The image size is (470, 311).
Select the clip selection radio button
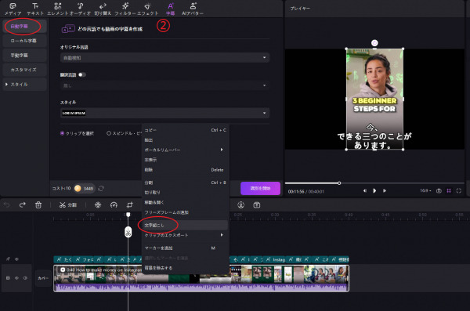point(63,133)
